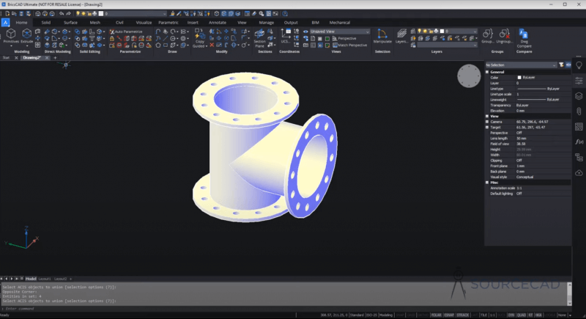Toggle POLAR in the status bar
Screen dimensions: 586x319
coord(436,315)
